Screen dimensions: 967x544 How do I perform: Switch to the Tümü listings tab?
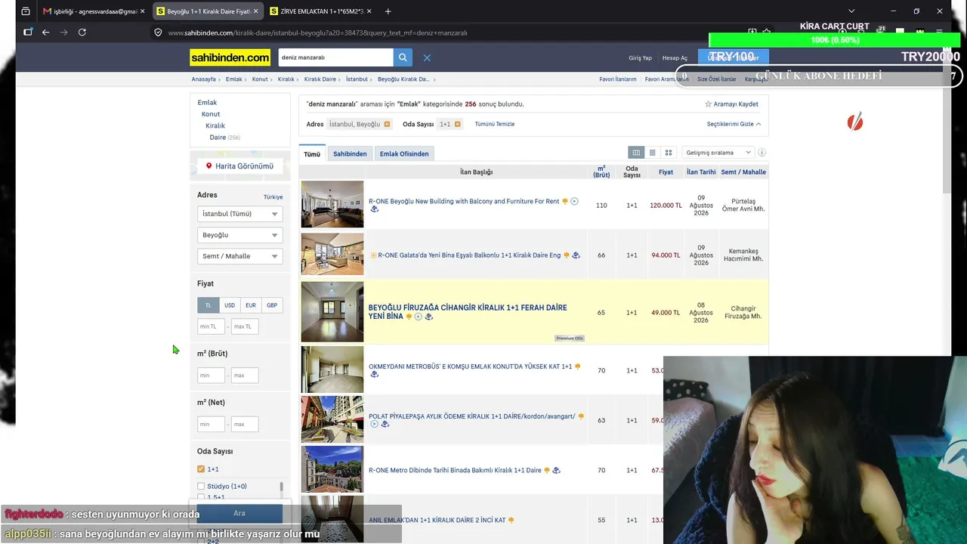[312, 154]
